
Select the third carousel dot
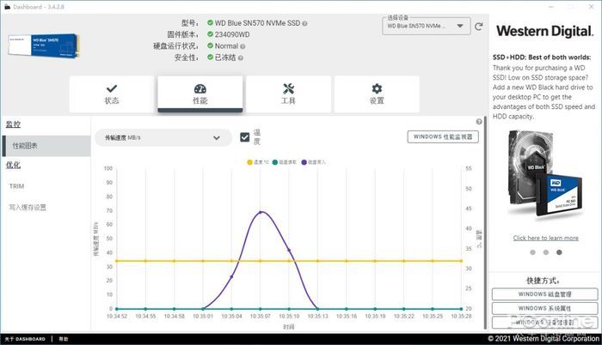559,252
